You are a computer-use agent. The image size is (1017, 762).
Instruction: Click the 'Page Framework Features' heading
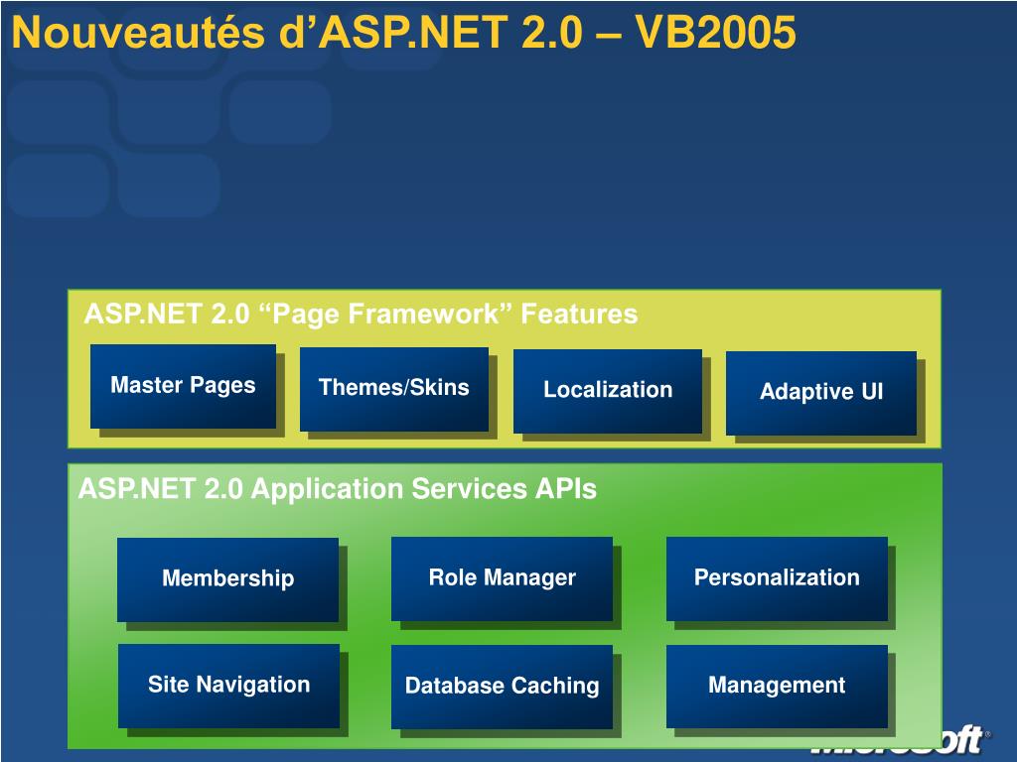[x=361, y=315]
